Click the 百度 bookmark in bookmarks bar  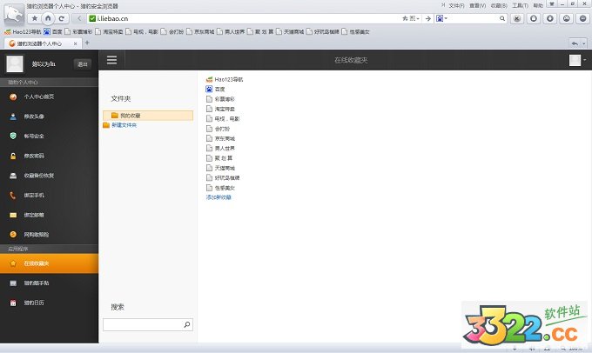point(53,31)
